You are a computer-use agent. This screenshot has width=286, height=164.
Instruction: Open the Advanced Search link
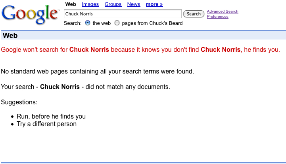pyautogui.click(x=223, y=11)
